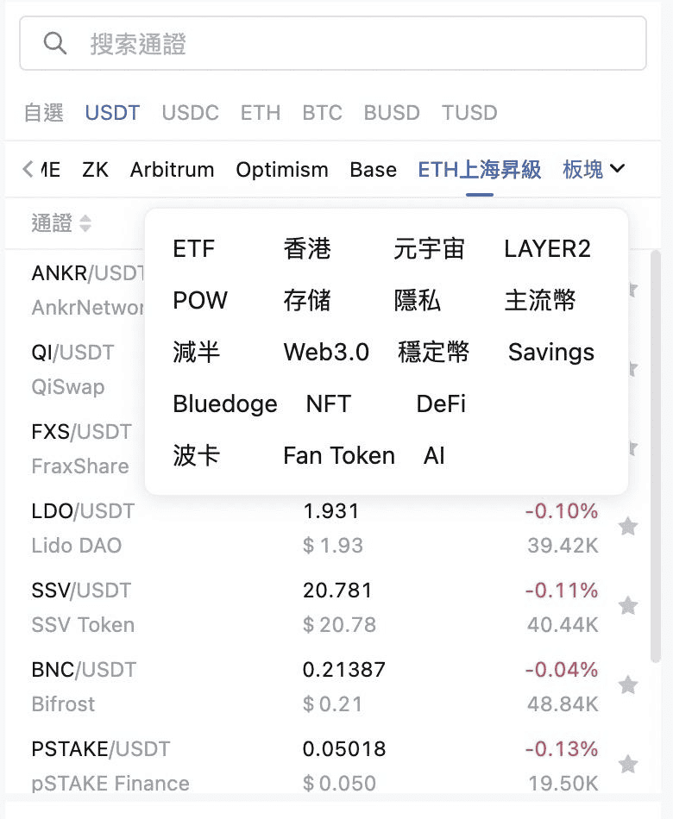Click the left scroll arrow in category bar
The height and width of the screenshot is (819, 673).
point(28,169)
